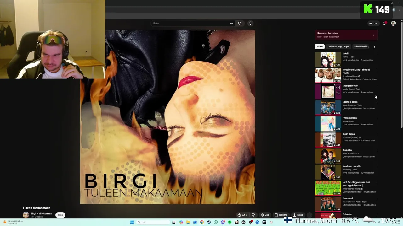This screenshot has height=226, width=403.
Task: Click the Luo create button
Action: [373, 23]
